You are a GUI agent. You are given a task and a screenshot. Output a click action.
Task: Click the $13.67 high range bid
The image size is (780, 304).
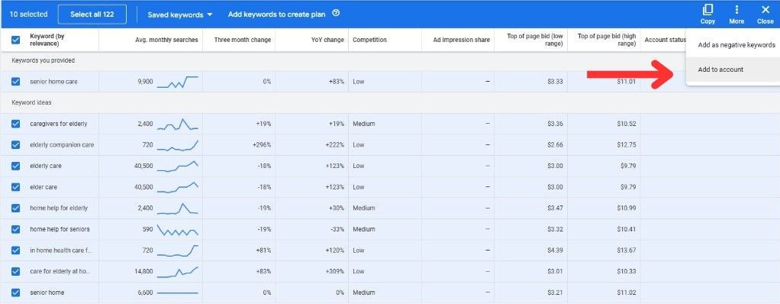click(x=627, y=251)
